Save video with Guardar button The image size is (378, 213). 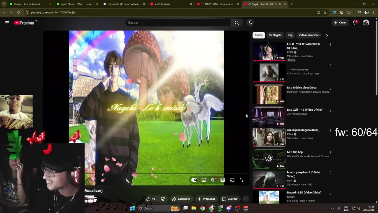[x=230, y=199]
